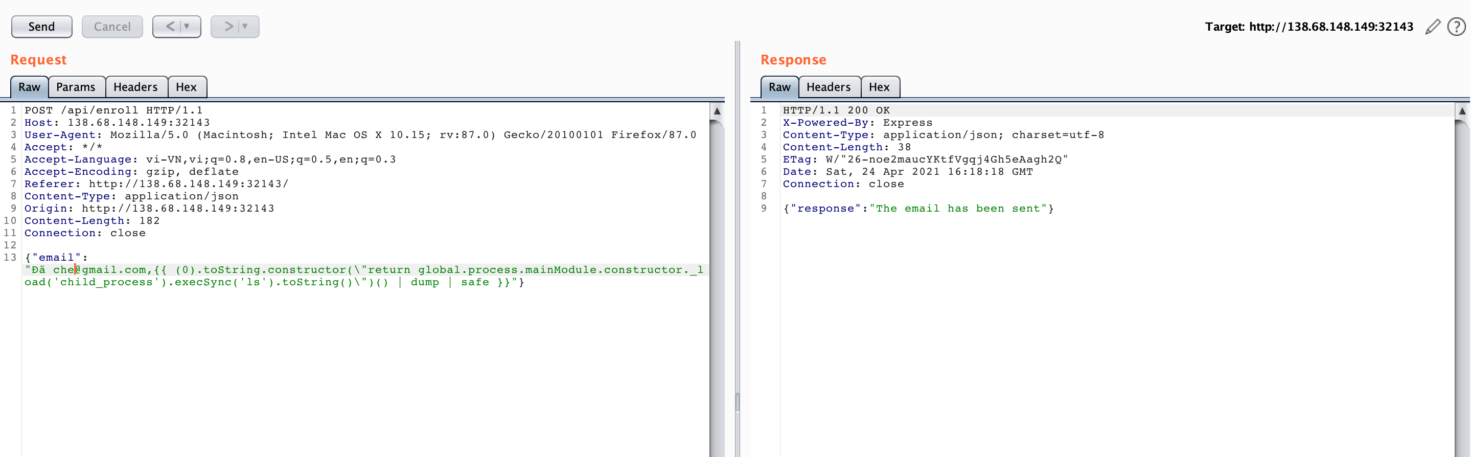1471x457 pixels.
Task: Click the "email" JSON key
Action: click(57, 258)
